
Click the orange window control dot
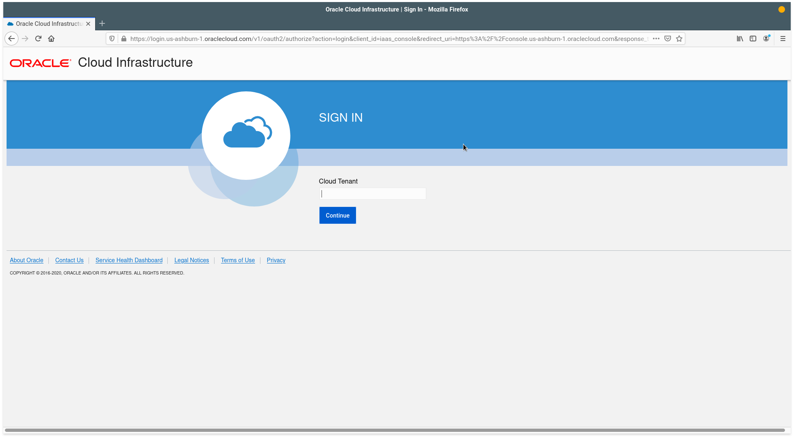pos(782,9)
